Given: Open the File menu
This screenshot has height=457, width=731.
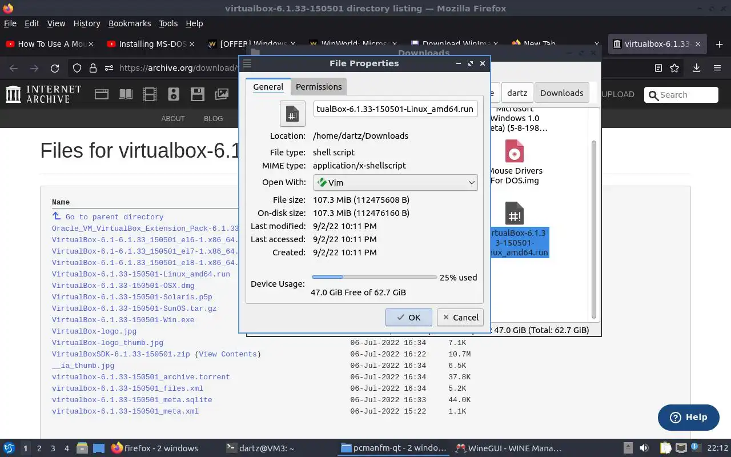Looking at the screenshot, I should coord(10,23).
